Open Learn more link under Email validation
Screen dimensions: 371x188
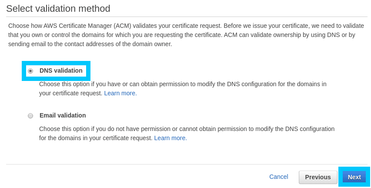[170, 138]
